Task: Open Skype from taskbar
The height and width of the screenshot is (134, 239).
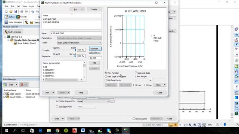Action: point(109,131)
